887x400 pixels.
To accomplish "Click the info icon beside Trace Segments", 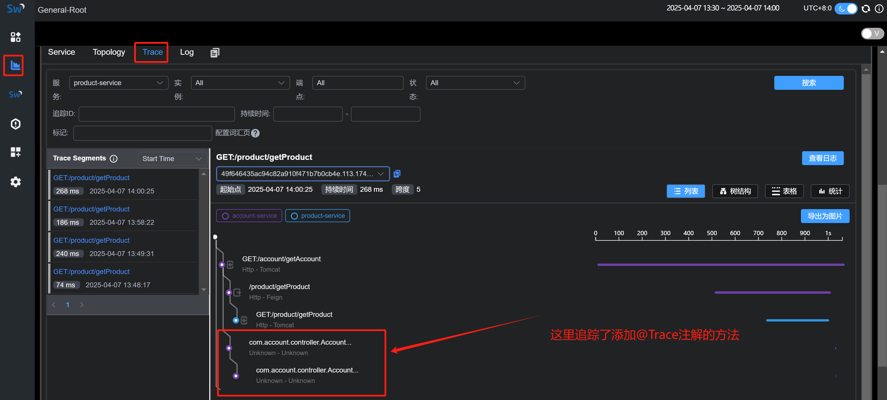I will (113, 158).
